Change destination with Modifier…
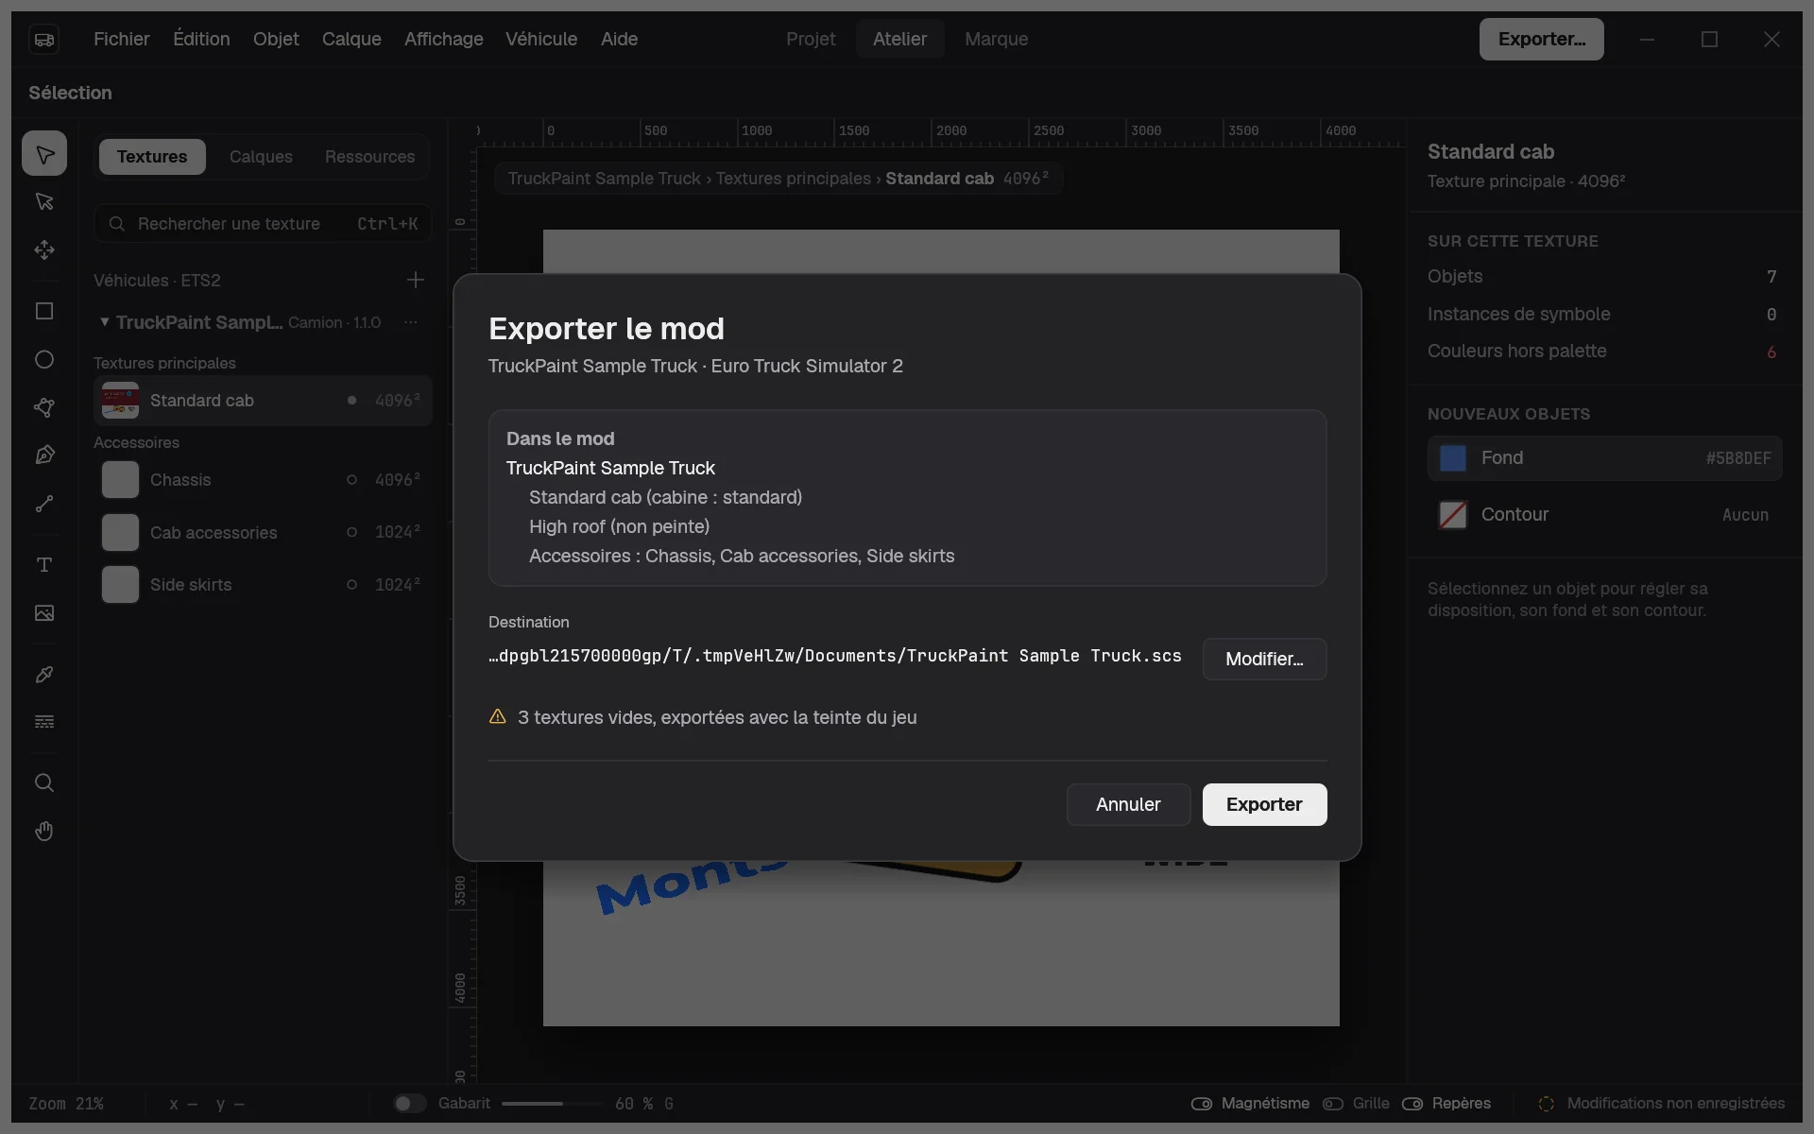The height and width of the screenshot is (1134, 1814). (1264, 659)
